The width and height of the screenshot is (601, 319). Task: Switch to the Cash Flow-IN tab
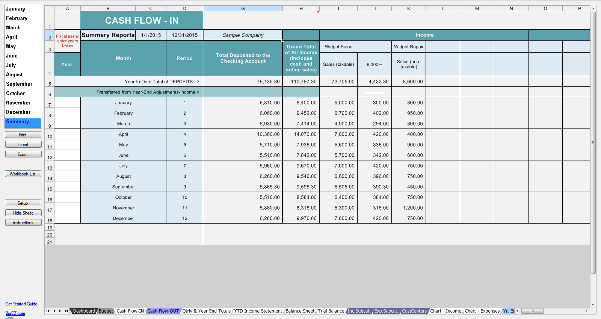coord(130,311)
